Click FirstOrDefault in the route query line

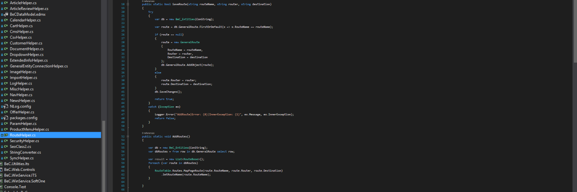coord(211,27)
